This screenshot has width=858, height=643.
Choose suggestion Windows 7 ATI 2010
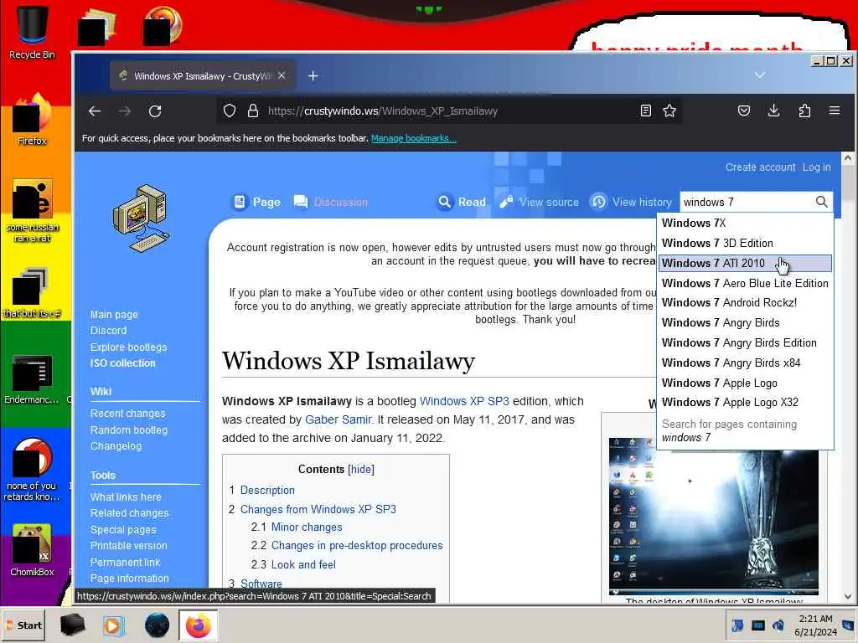pos(745,263)
